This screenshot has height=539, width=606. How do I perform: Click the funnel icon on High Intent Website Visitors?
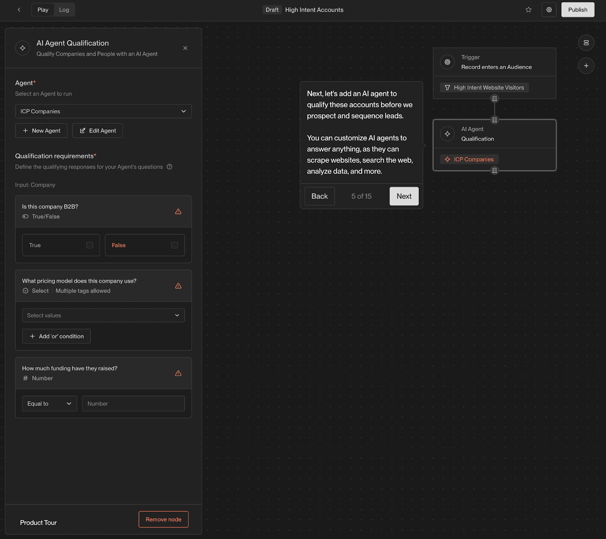pos(447,88)
